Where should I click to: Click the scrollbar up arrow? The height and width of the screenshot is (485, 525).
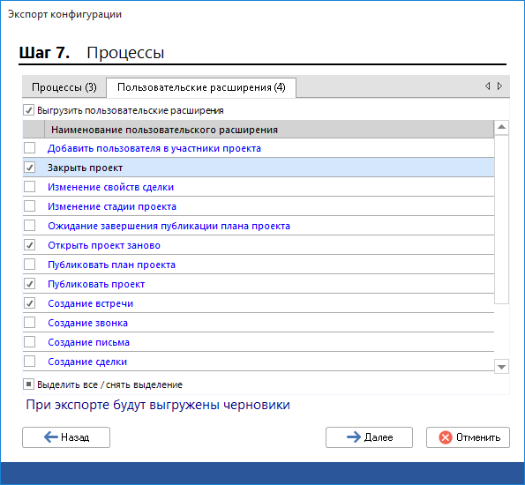501,127
